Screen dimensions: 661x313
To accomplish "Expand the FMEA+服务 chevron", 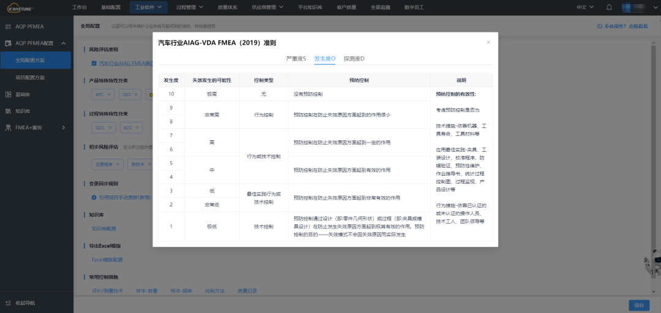I will [63, 127].
